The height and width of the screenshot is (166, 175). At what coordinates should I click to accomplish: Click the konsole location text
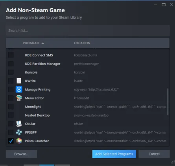(79, 72)
